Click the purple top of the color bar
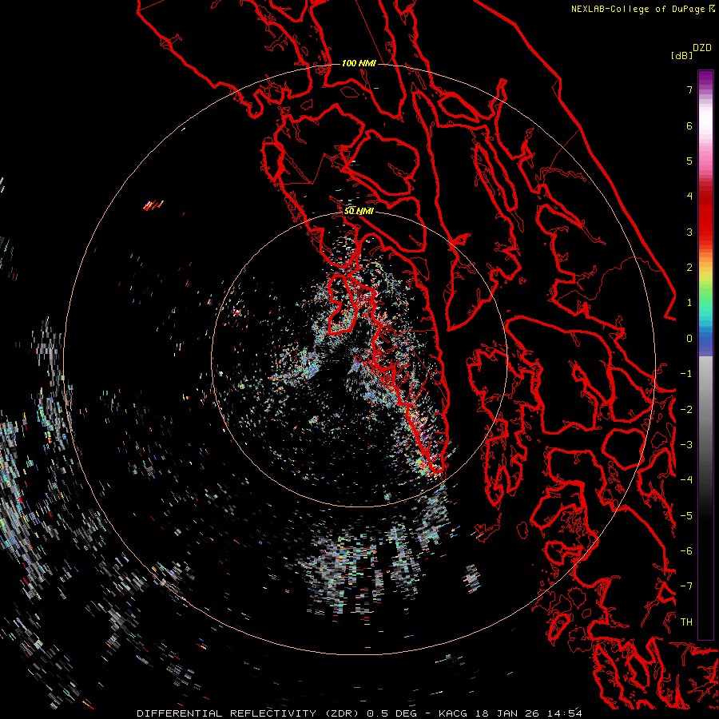Viewport: 719px width, 719px height. point(705,79)
